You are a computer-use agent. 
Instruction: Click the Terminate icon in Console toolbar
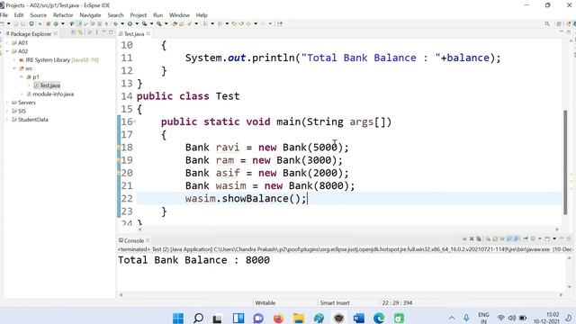(x=464, y=239)
